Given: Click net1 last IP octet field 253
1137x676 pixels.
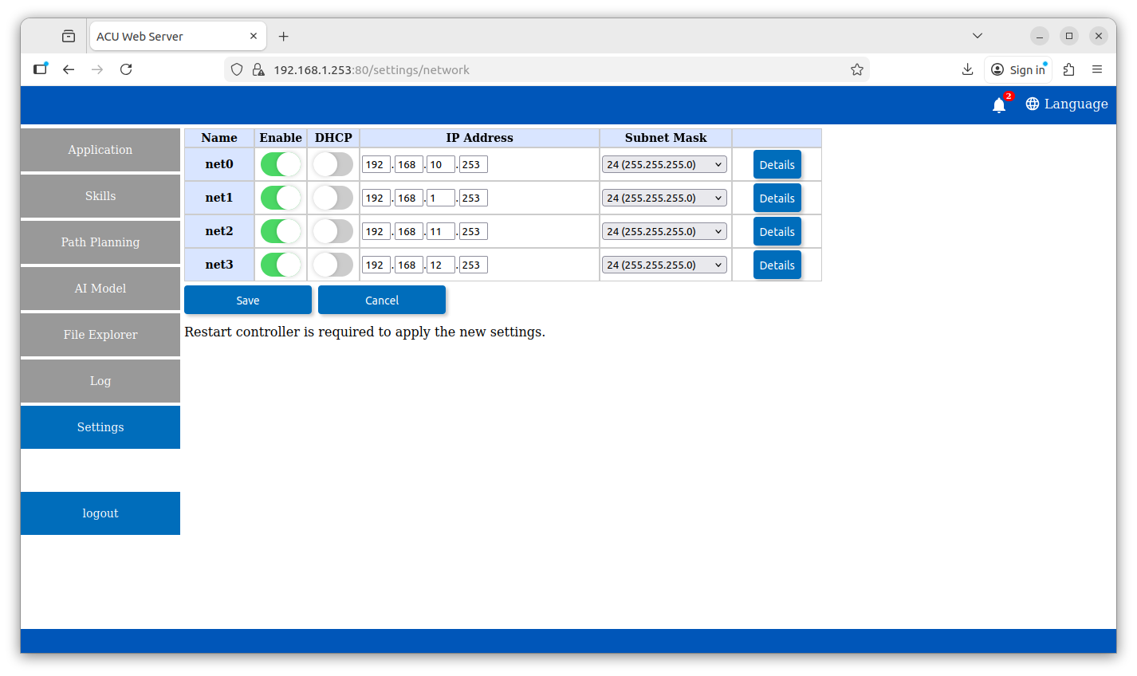Looking at the screenshot, I should click(473, 198).
